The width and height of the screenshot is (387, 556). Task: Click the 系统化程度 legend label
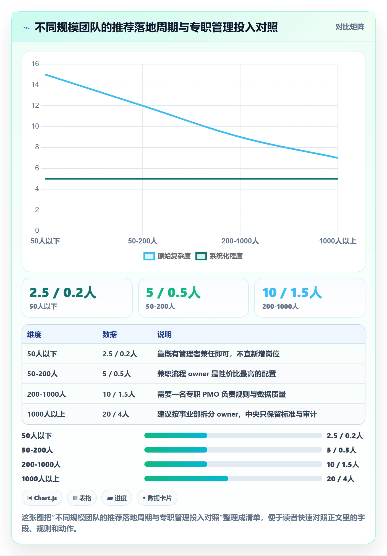226,256
